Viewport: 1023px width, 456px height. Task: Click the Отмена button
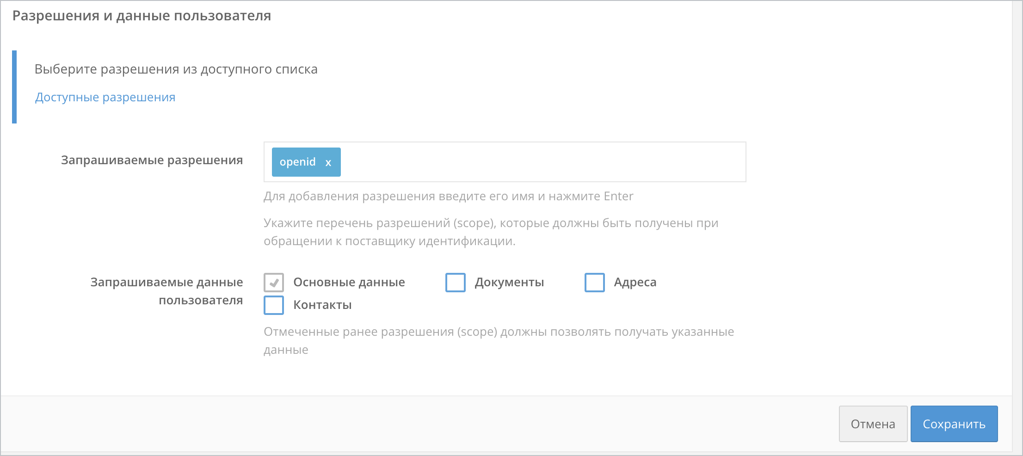pyautogui.click(x=873, y=423)
